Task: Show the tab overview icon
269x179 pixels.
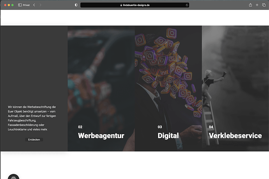Action: (264, 5)
